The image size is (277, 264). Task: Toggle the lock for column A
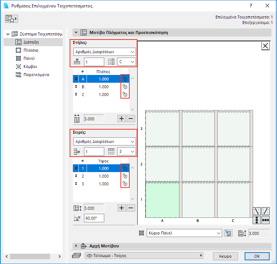coord(125,79)
